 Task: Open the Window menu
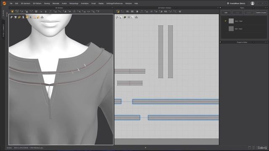coord(128,3)
